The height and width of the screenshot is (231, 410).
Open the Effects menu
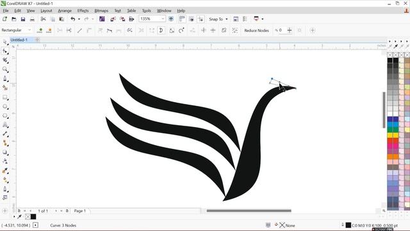coord(83,11)
